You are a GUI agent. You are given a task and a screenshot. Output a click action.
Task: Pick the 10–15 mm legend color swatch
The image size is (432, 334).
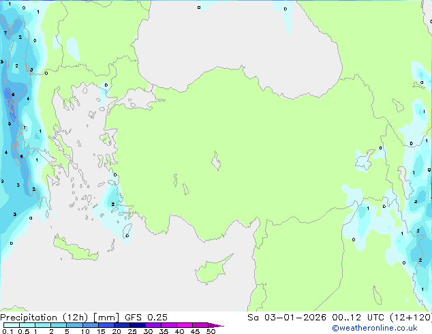click(90, 325)
